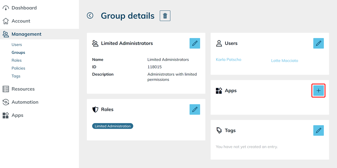Click the Users card person icon
The height and width of the screenshot is (168, 337).
[219, 43]
